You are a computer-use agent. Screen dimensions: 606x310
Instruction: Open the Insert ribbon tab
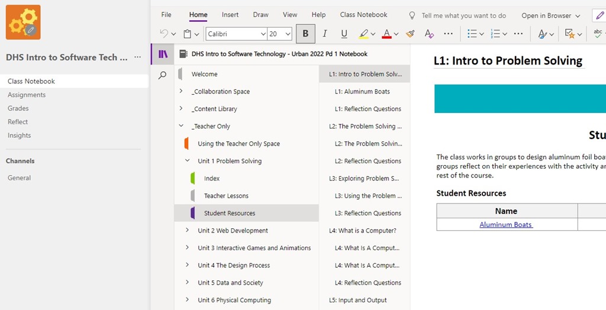pos(230,15)
